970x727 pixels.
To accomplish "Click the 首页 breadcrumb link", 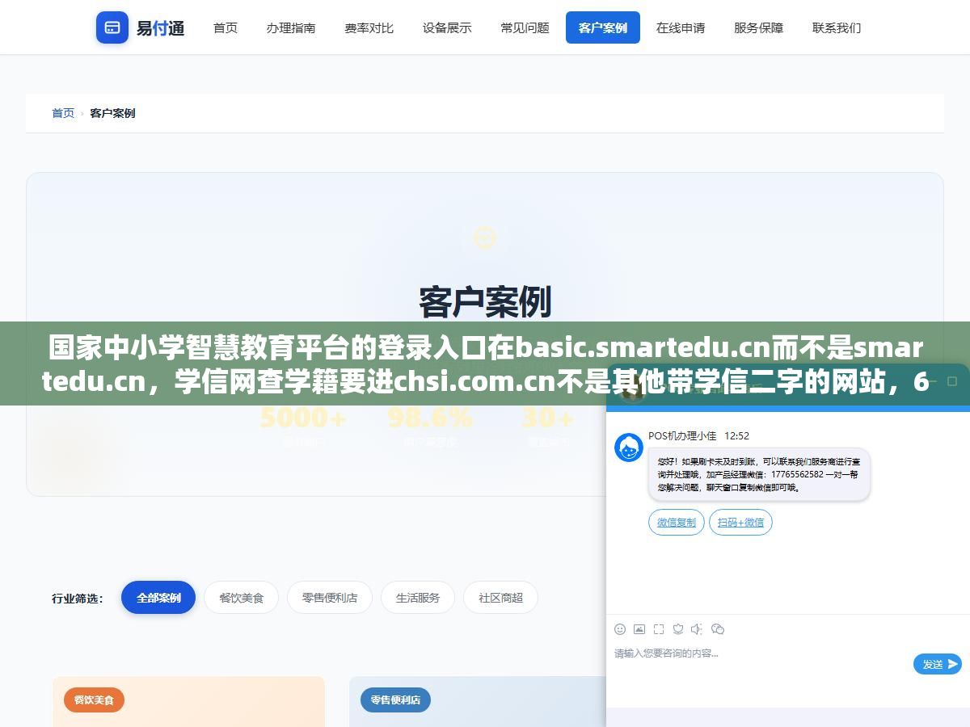I will 63,113.
